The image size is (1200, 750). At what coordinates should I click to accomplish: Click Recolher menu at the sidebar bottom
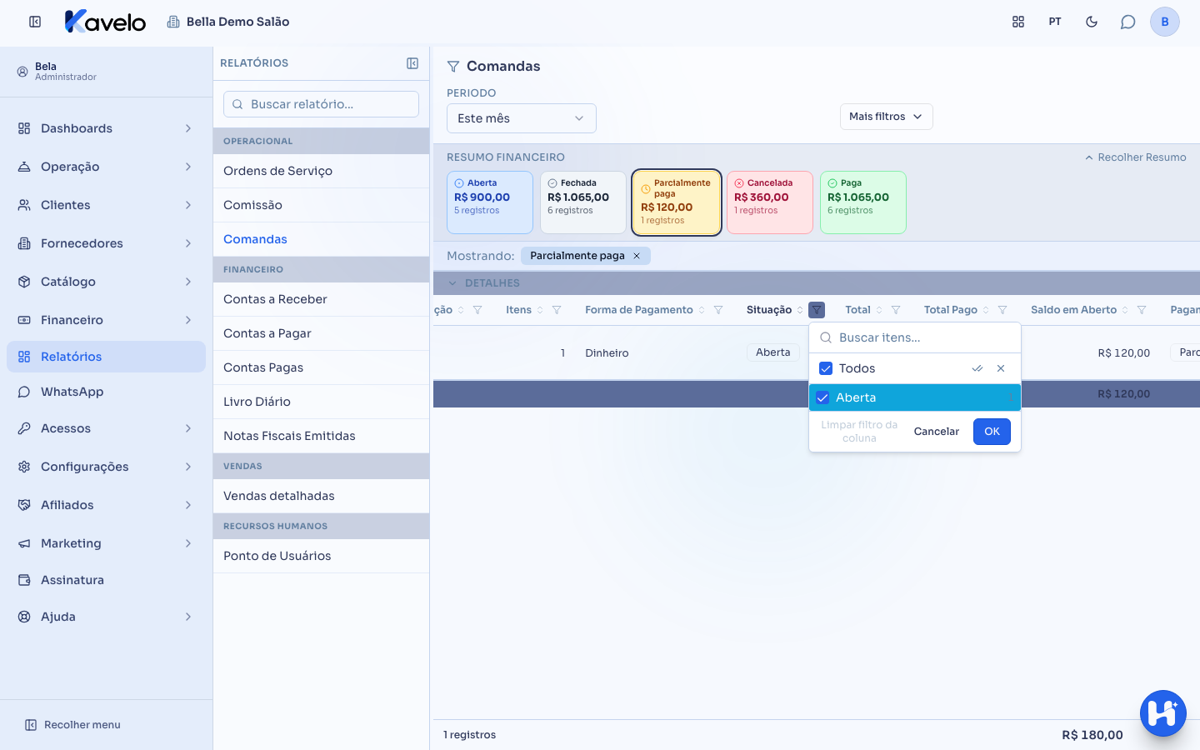point(73,725)
